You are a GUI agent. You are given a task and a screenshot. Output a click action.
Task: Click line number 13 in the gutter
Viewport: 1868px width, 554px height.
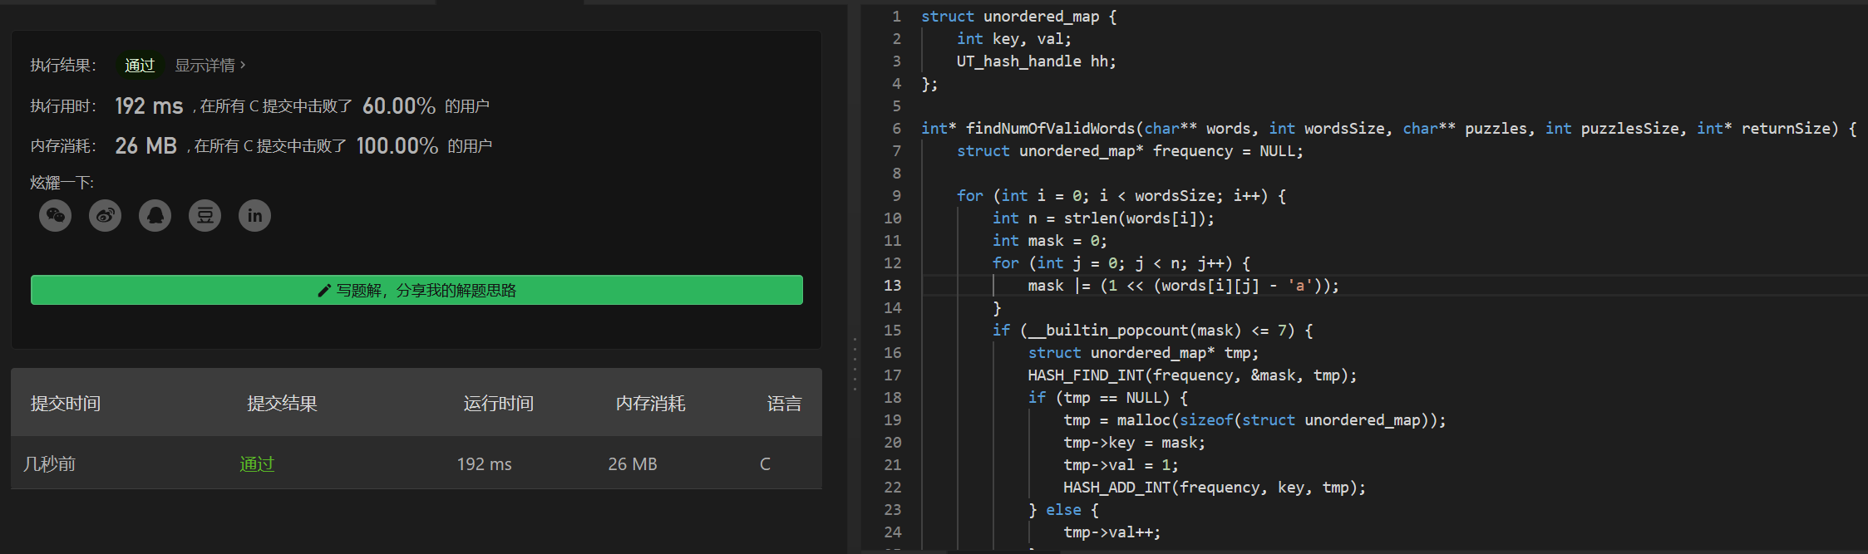tap(892, 286)
